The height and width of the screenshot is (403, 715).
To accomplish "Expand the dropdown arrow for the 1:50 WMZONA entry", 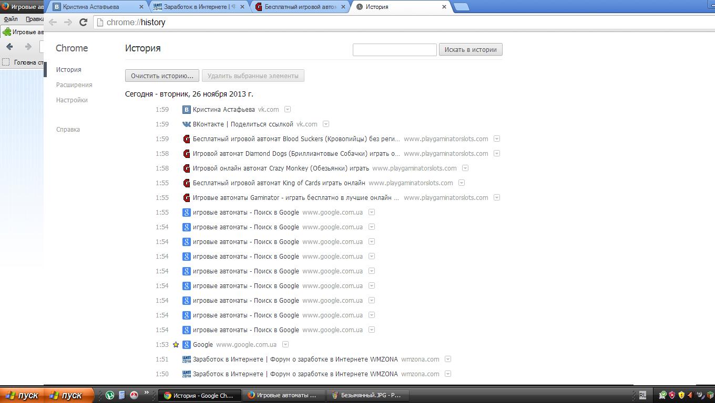I will point(448,374).
